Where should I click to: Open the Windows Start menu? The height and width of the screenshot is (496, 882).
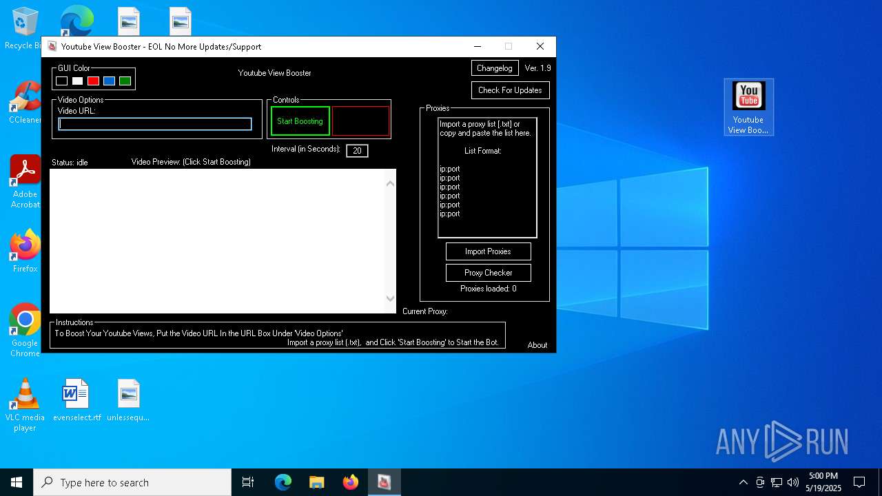pyautogui.click(x=17, y=482)
